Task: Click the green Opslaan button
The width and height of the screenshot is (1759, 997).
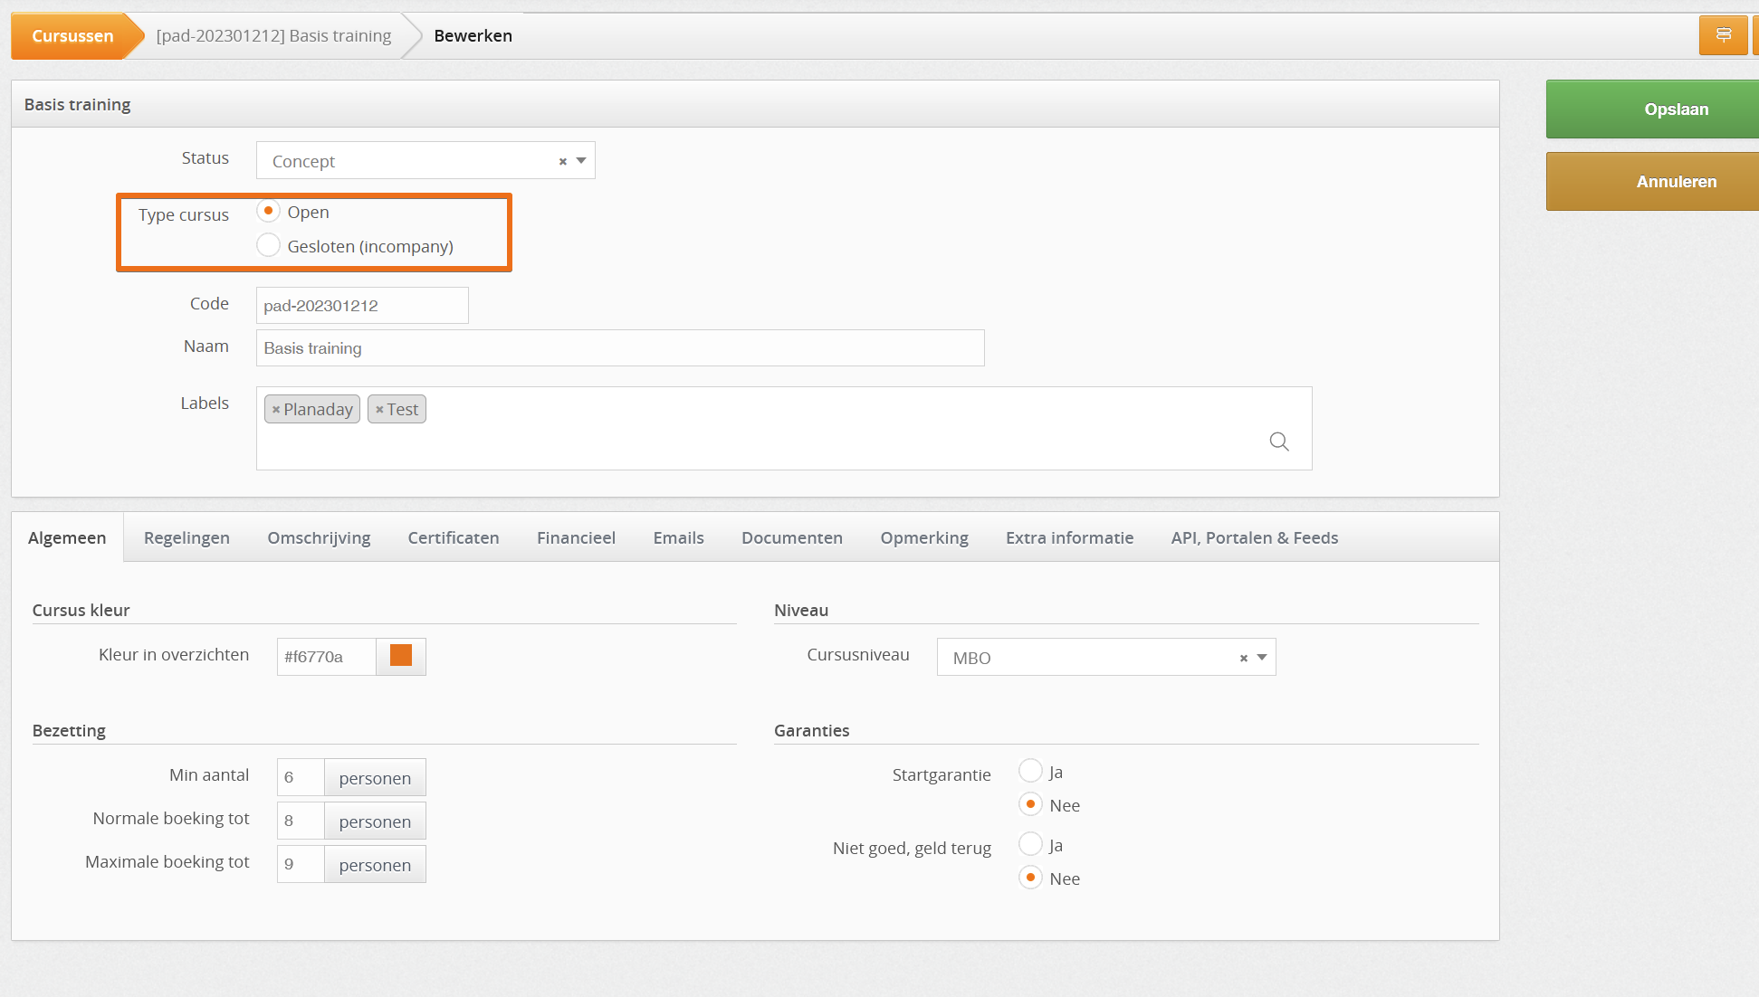Action: [1675, 109]
